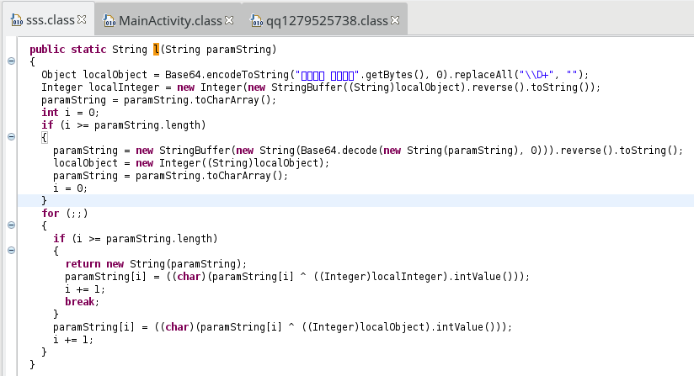Close the qq1279525738.class tab
694x376 pixels.
click(x=395, y=20)
